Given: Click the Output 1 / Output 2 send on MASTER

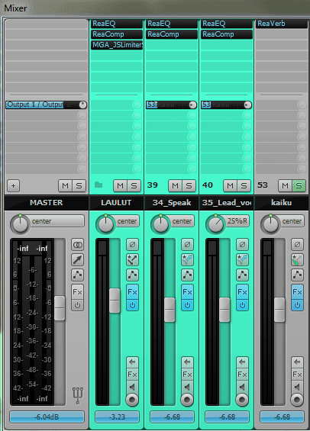Looking at the screenshot, I should coord(46,105).
